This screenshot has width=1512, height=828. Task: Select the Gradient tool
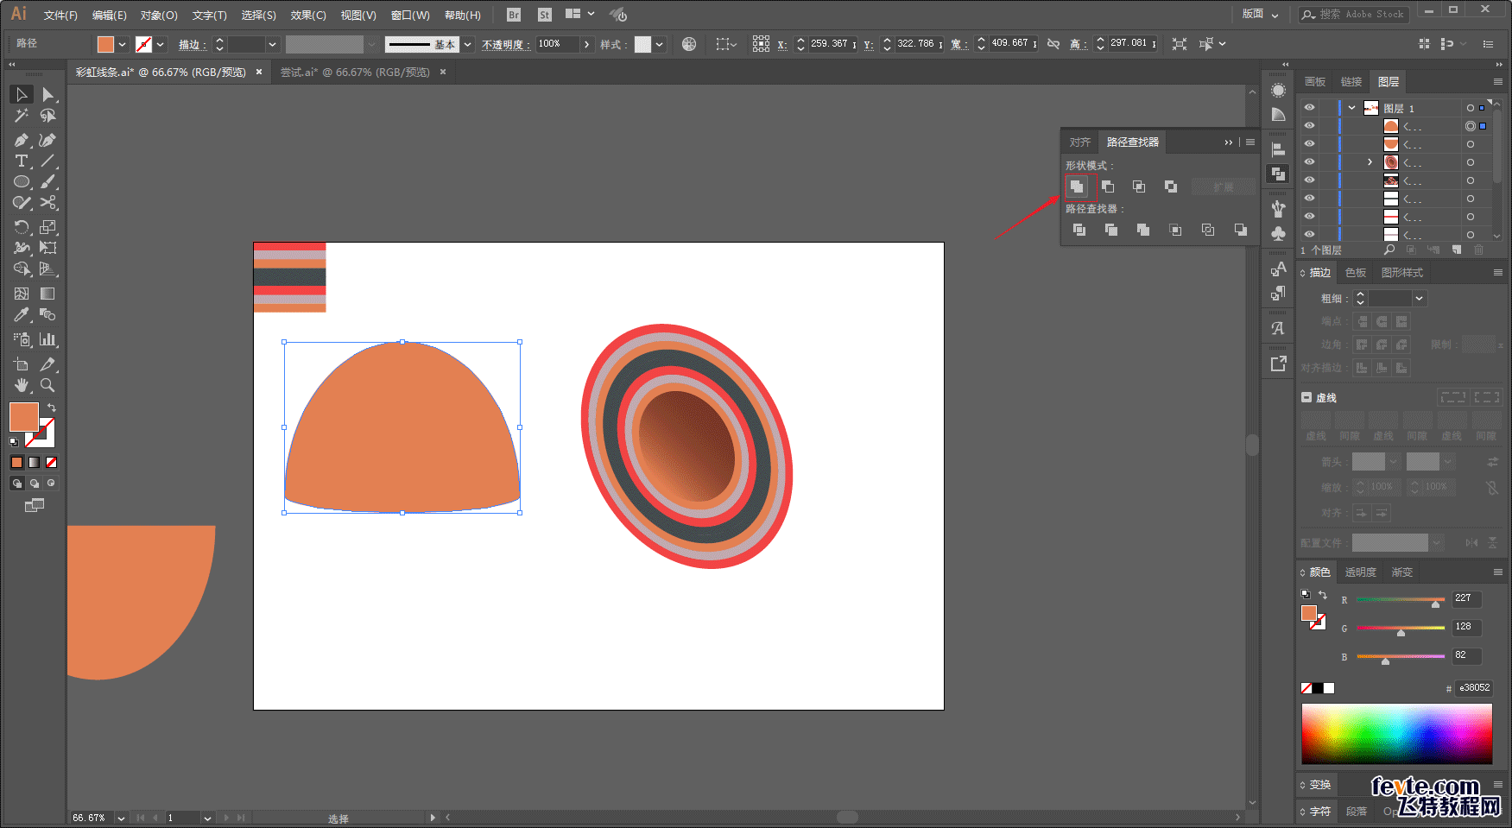[48, 294]
